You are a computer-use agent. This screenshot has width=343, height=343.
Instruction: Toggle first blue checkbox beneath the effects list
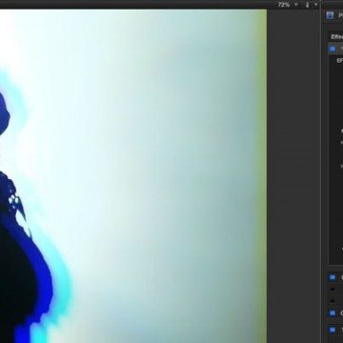click(x=333, y=277)
